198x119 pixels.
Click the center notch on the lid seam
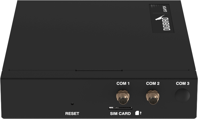99,70
